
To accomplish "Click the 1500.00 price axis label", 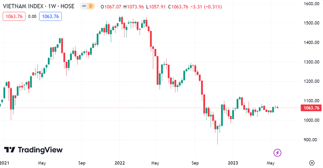I will tap(310, 23).
